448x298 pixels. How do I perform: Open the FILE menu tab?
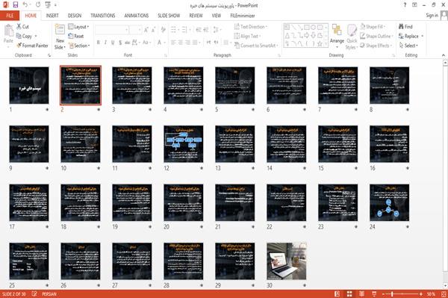10,16
